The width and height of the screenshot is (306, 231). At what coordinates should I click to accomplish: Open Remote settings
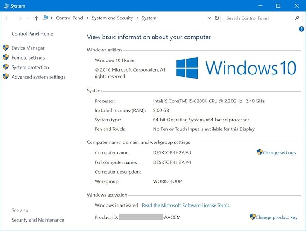pos(28,58)
